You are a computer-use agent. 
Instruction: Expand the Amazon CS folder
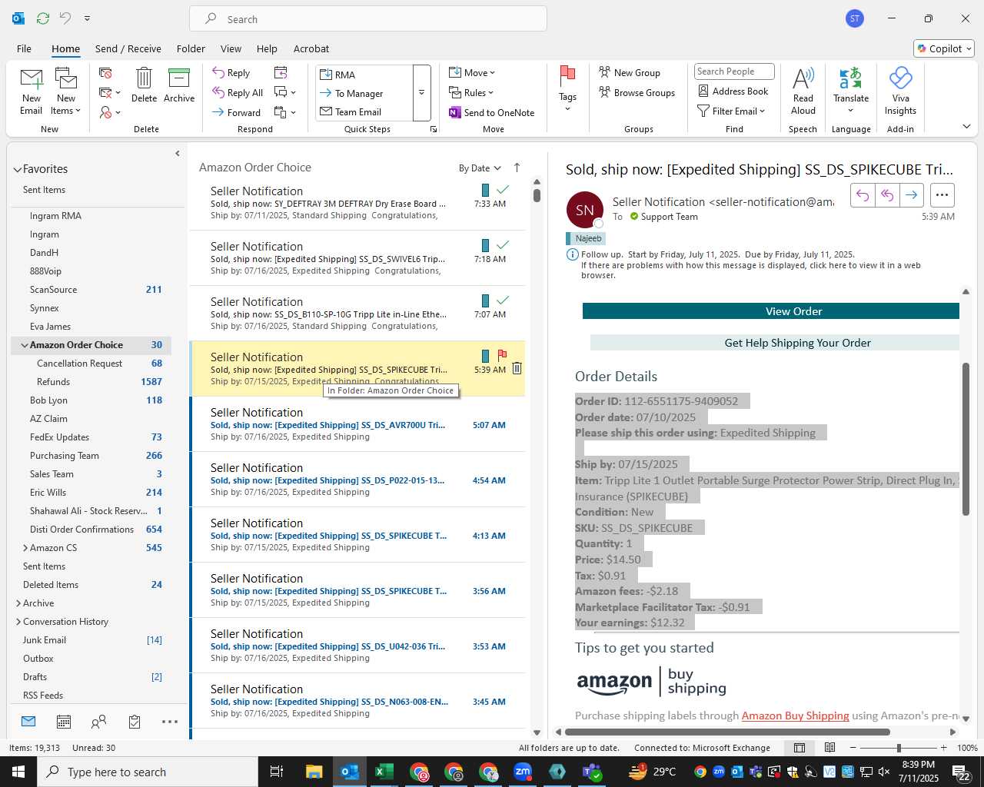(x=25, y=548)
